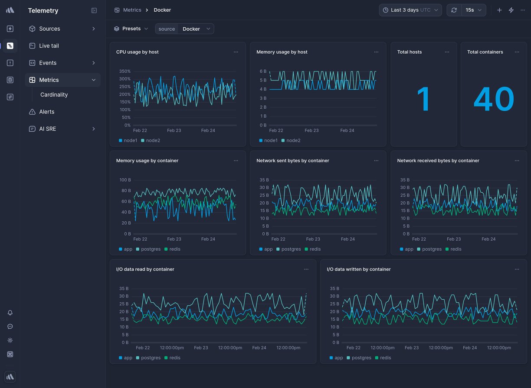Click the Docker value in the source filter
Image resolution: width=531 pixels, height=388 pixels.
pos(191,29)
